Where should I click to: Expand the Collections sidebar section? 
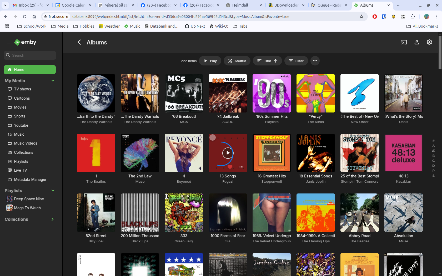coord(53,219)
